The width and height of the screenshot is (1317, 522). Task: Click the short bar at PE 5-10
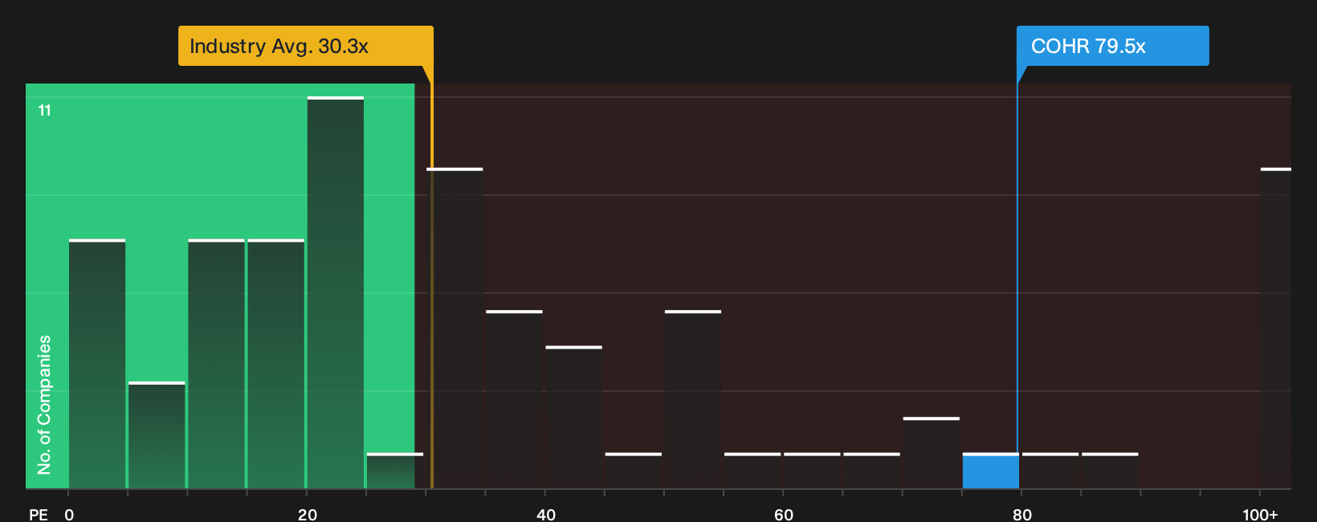click(157, 435)
